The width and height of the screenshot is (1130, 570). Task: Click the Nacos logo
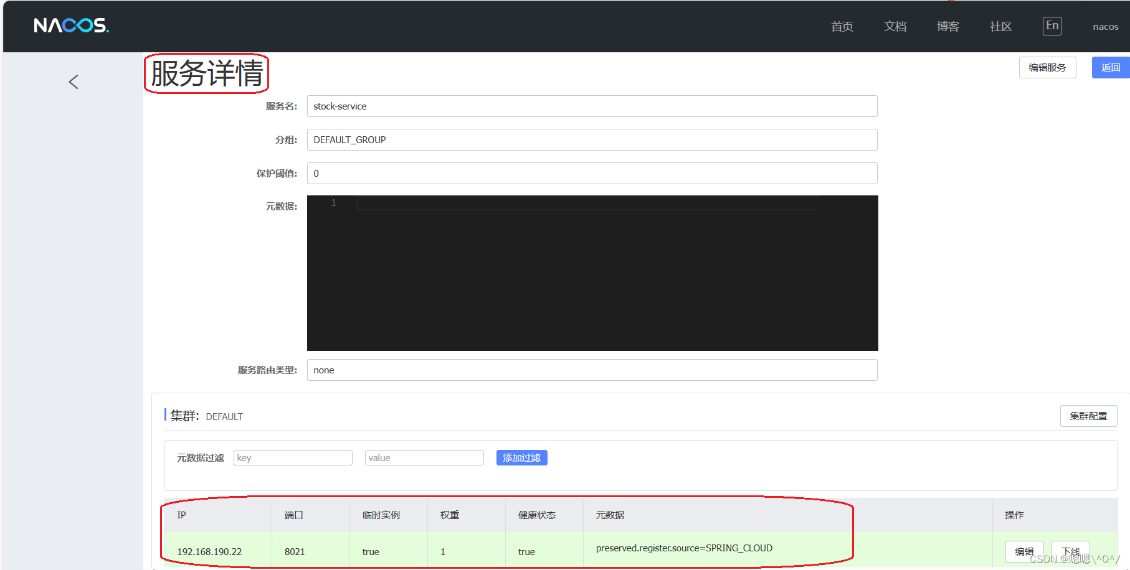[71, 26]
